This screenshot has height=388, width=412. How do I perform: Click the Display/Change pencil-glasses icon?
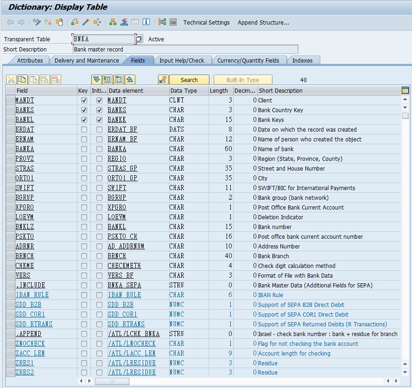click(x=37, y=22)
